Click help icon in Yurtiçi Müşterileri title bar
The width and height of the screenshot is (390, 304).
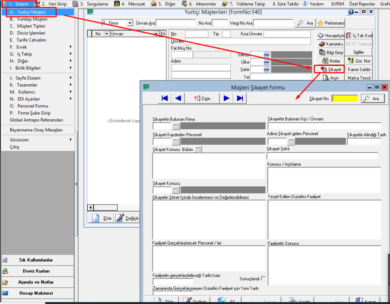(351, 12)
